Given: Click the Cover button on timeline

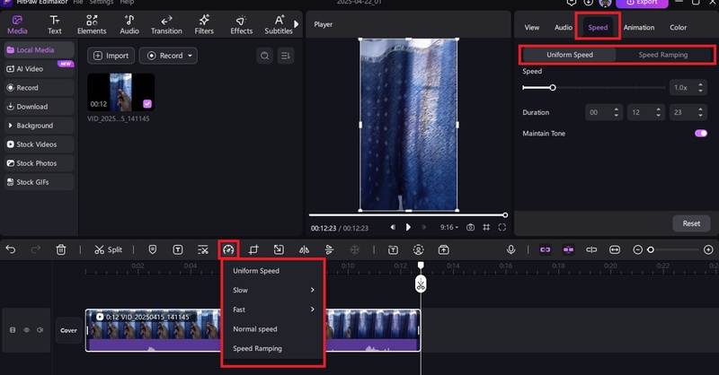Looking at the screenshot, I should pos(68,330).
